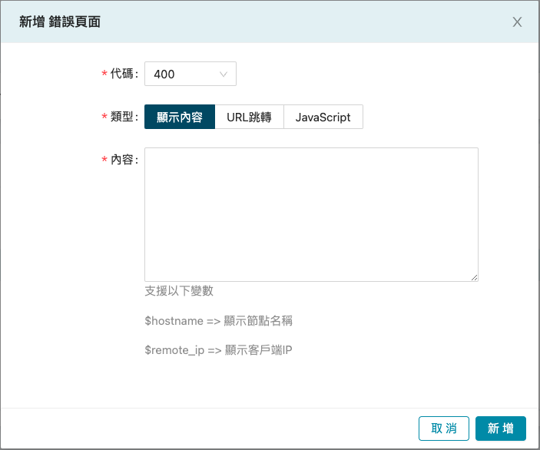Click the dialog title 新增 錯誤頁面
The width and height of the screenshot is (540, 450).
click(x=59, y=22)
